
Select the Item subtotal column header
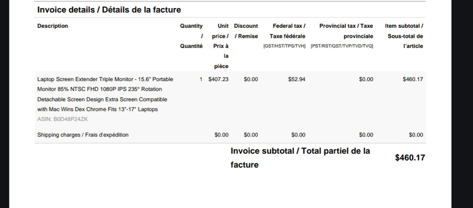coord(404,36)
